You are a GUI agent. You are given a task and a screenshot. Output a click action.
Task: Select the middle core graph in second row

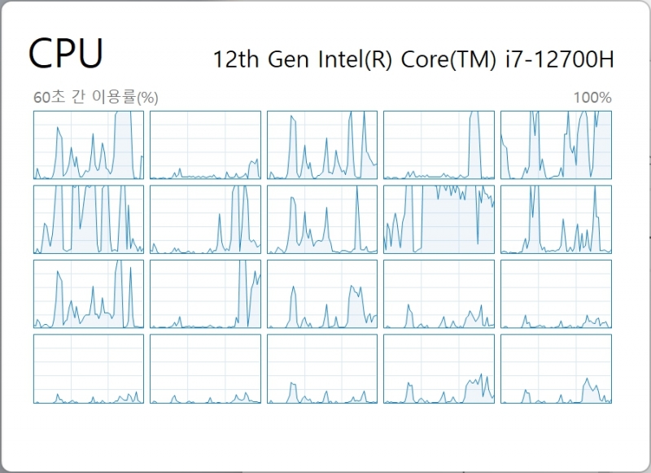click(322, 219)
